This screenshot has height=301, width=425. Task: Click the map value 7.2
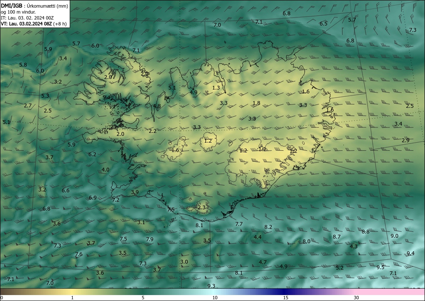[116, 200]
